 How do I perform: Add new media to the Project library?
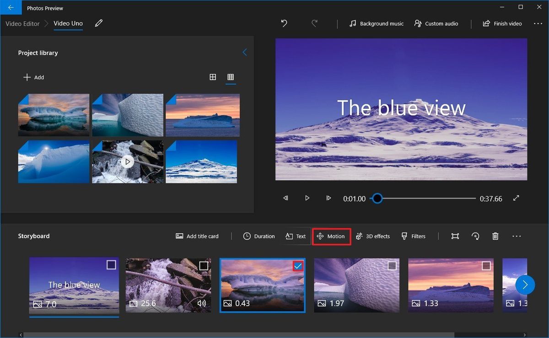34,77
